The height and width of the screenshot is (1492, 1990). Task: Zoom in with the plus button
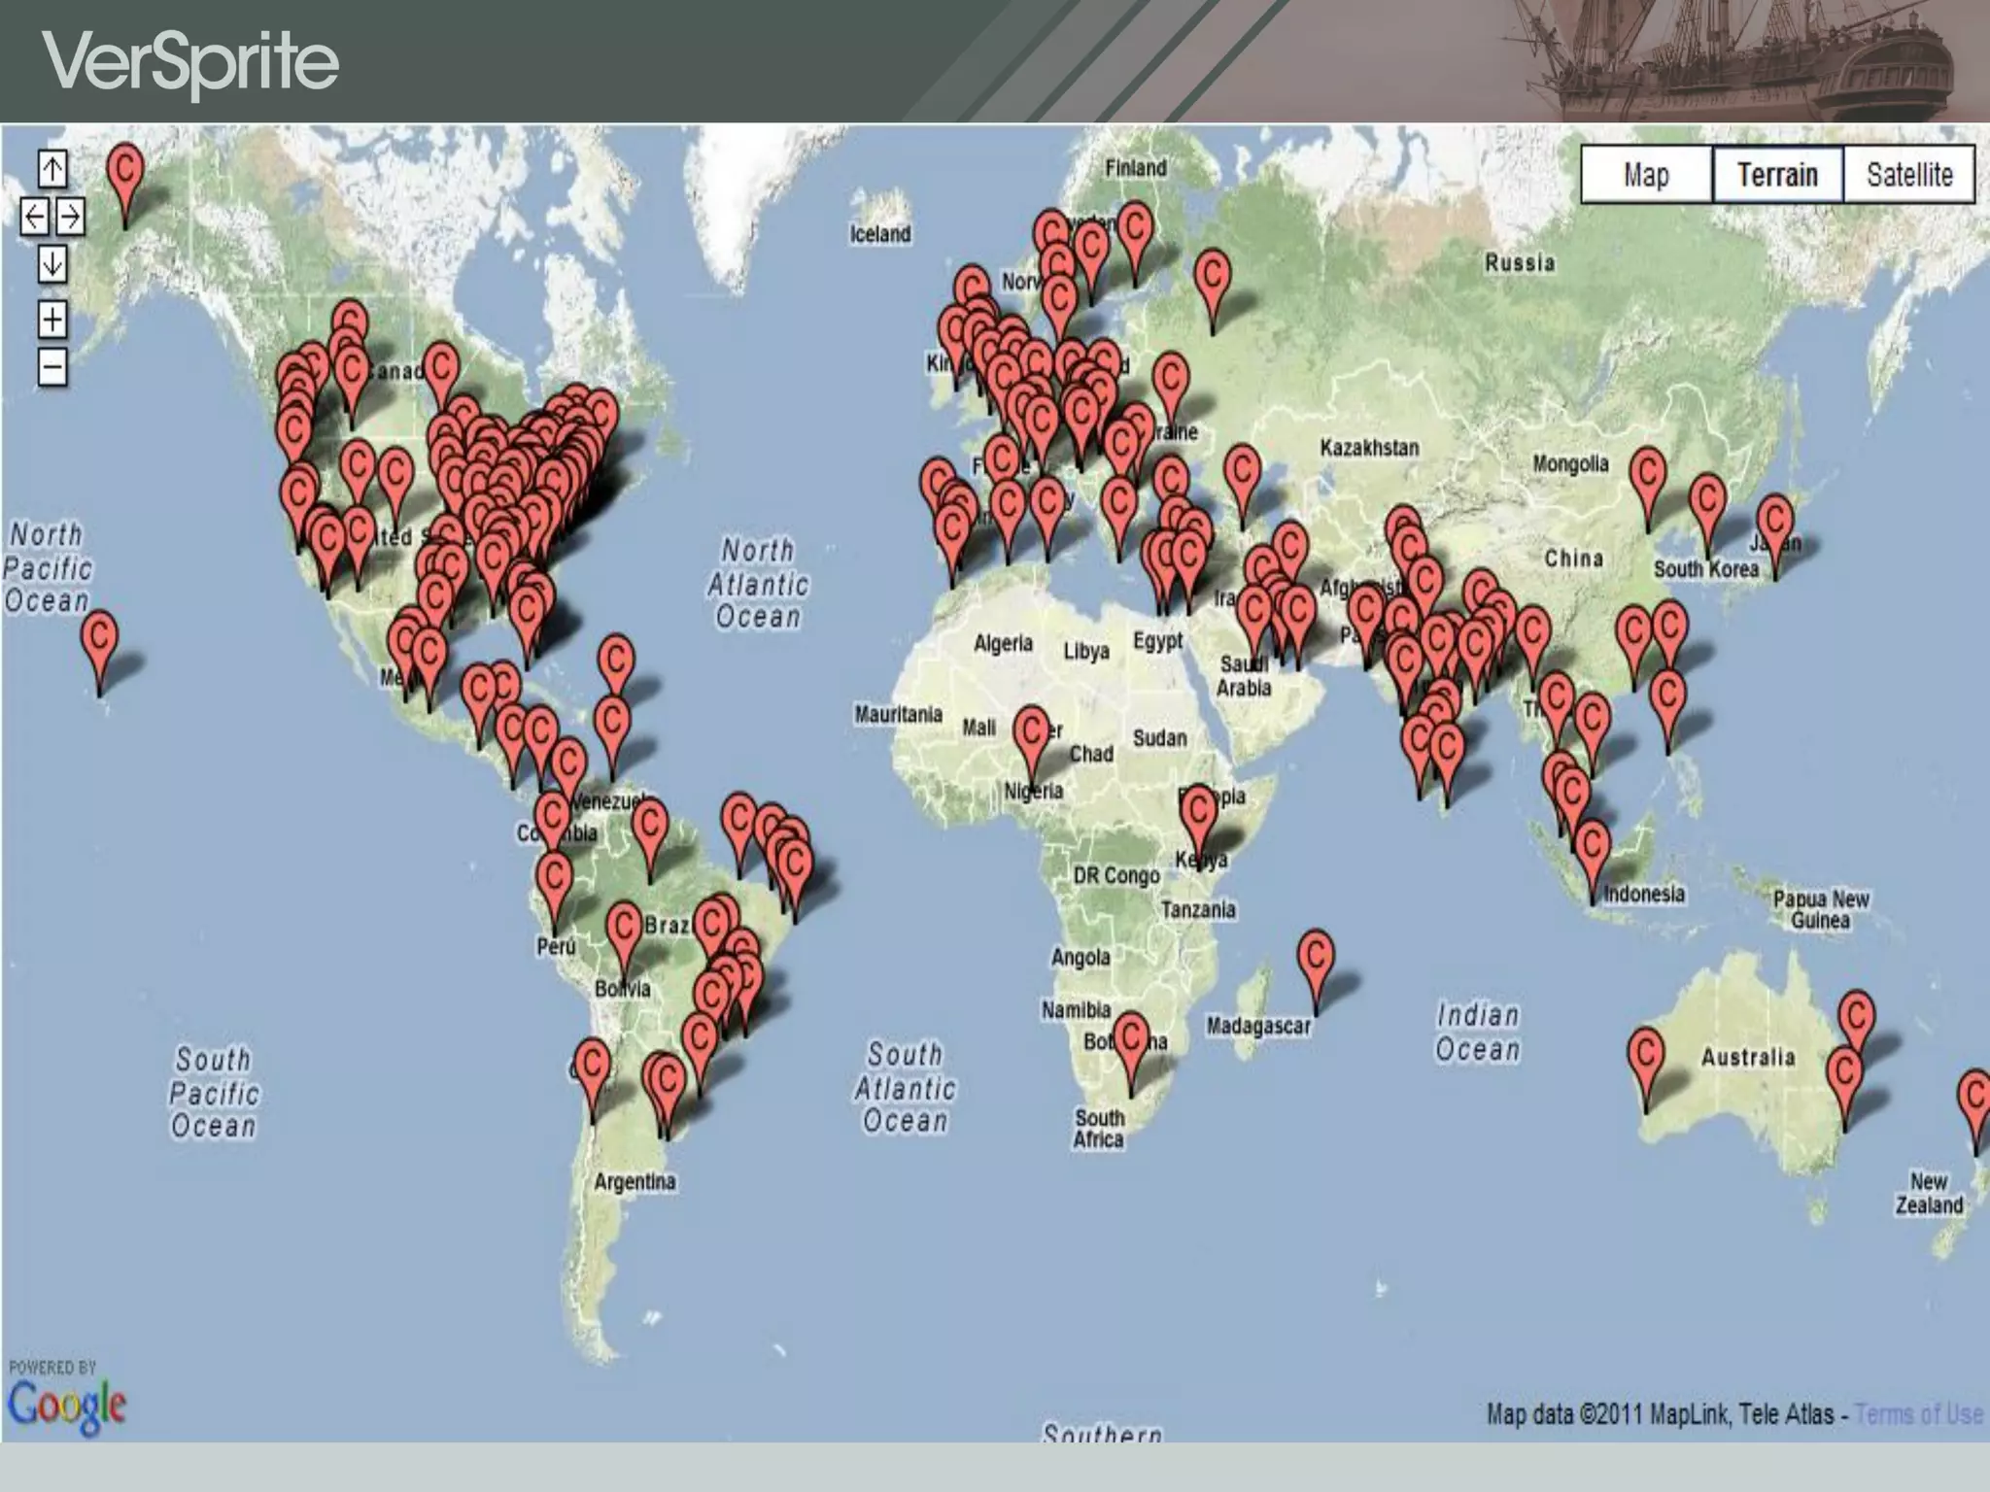pyautogui.click(x=52, y=320)
